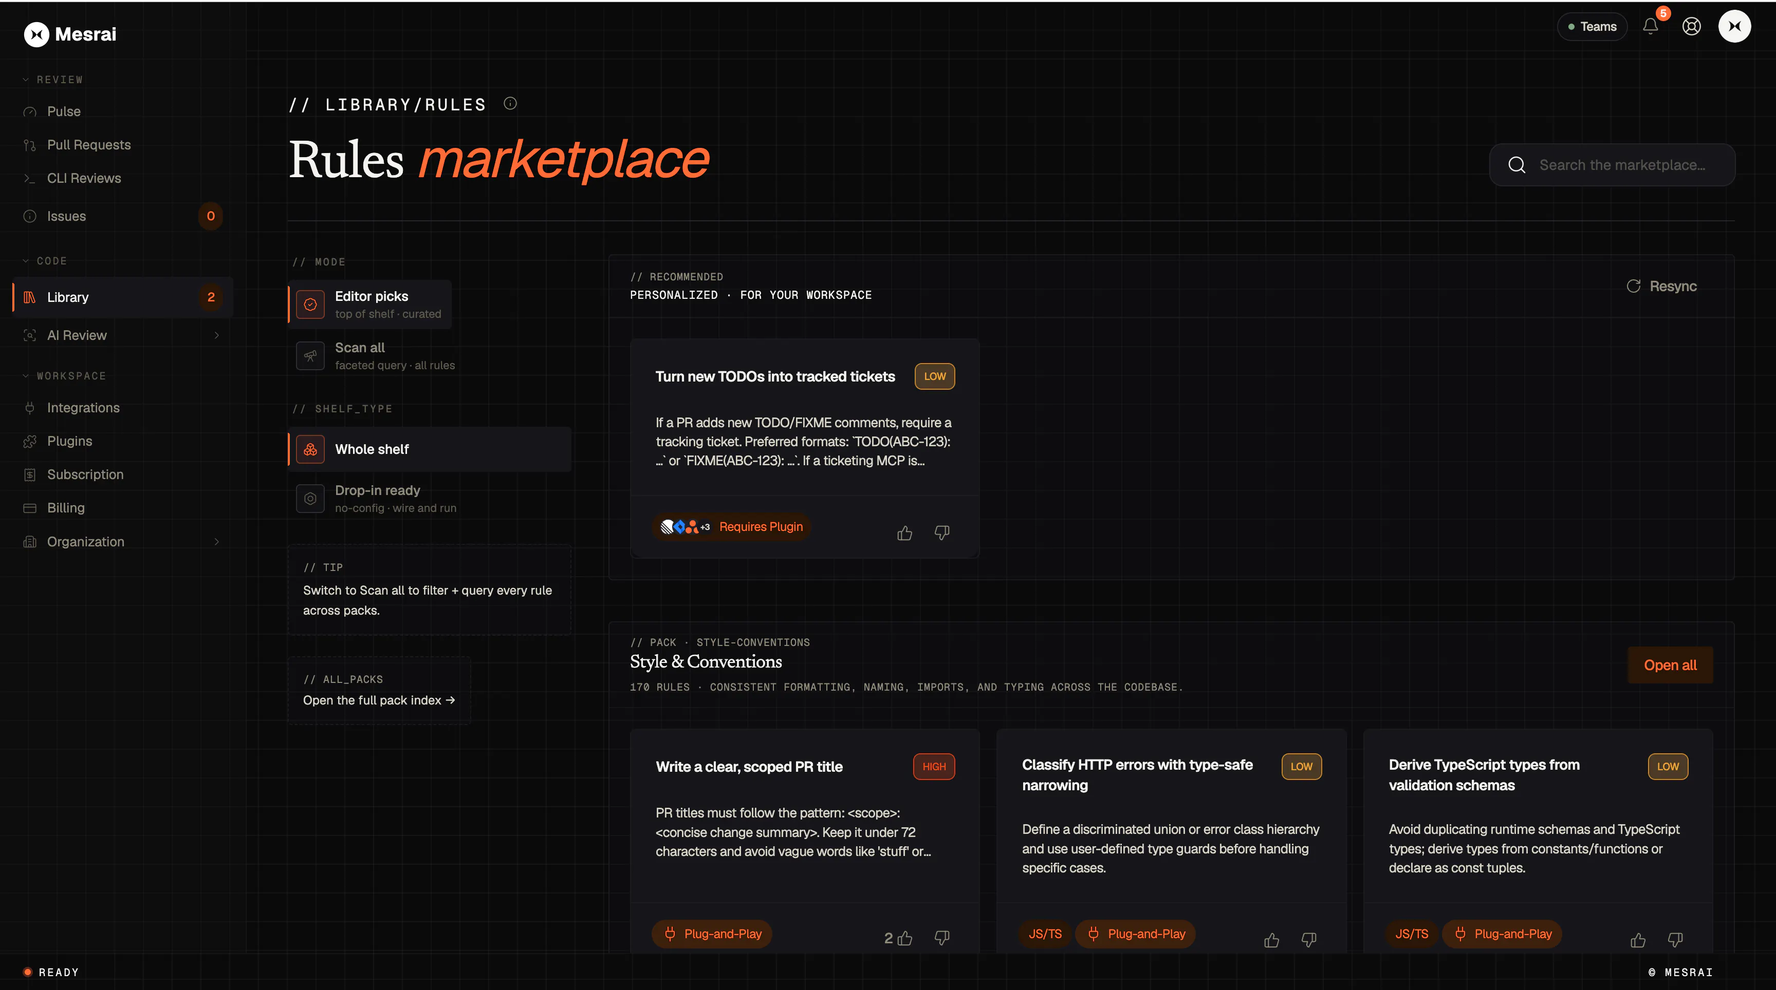Screen dimensions: 1776x990
Task: Click the Resync button
Action: [1661, 286]
